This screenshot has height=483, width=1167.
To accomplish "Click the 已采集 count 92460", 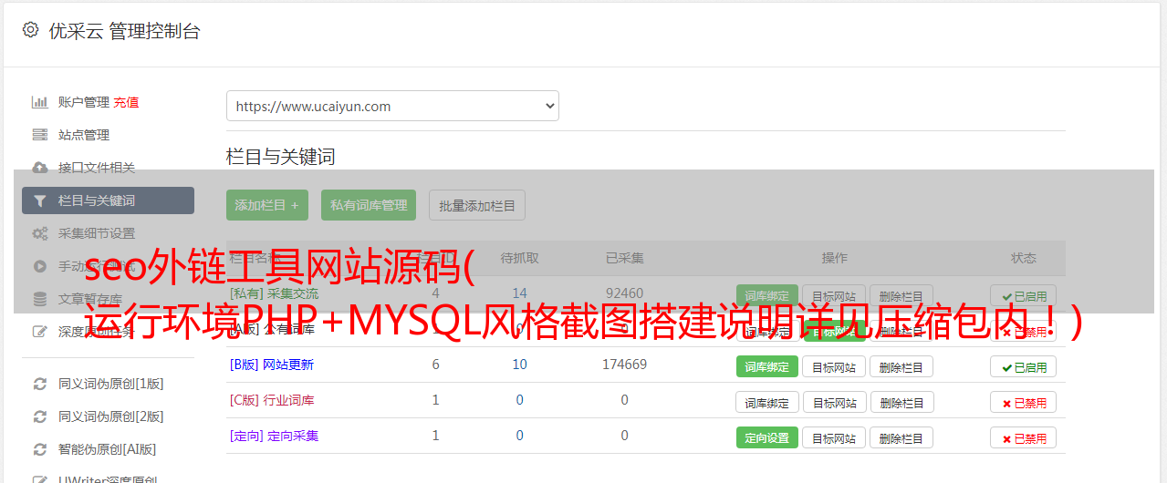I will pos(624,293).
